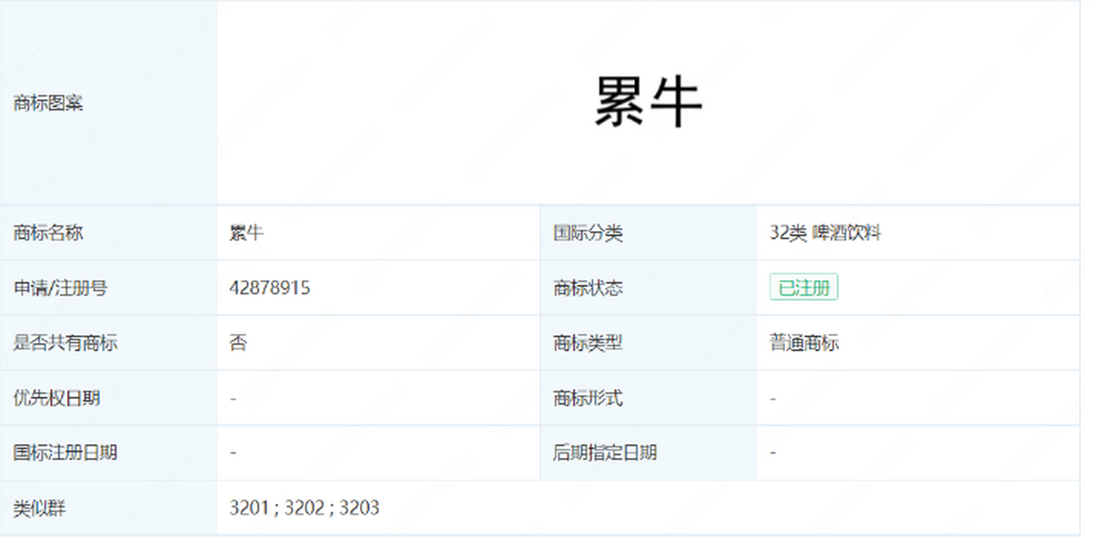This screenshot has height=538, width=1093.
Task: Click the 商标图案 label
Action: [x=48, y=103]
